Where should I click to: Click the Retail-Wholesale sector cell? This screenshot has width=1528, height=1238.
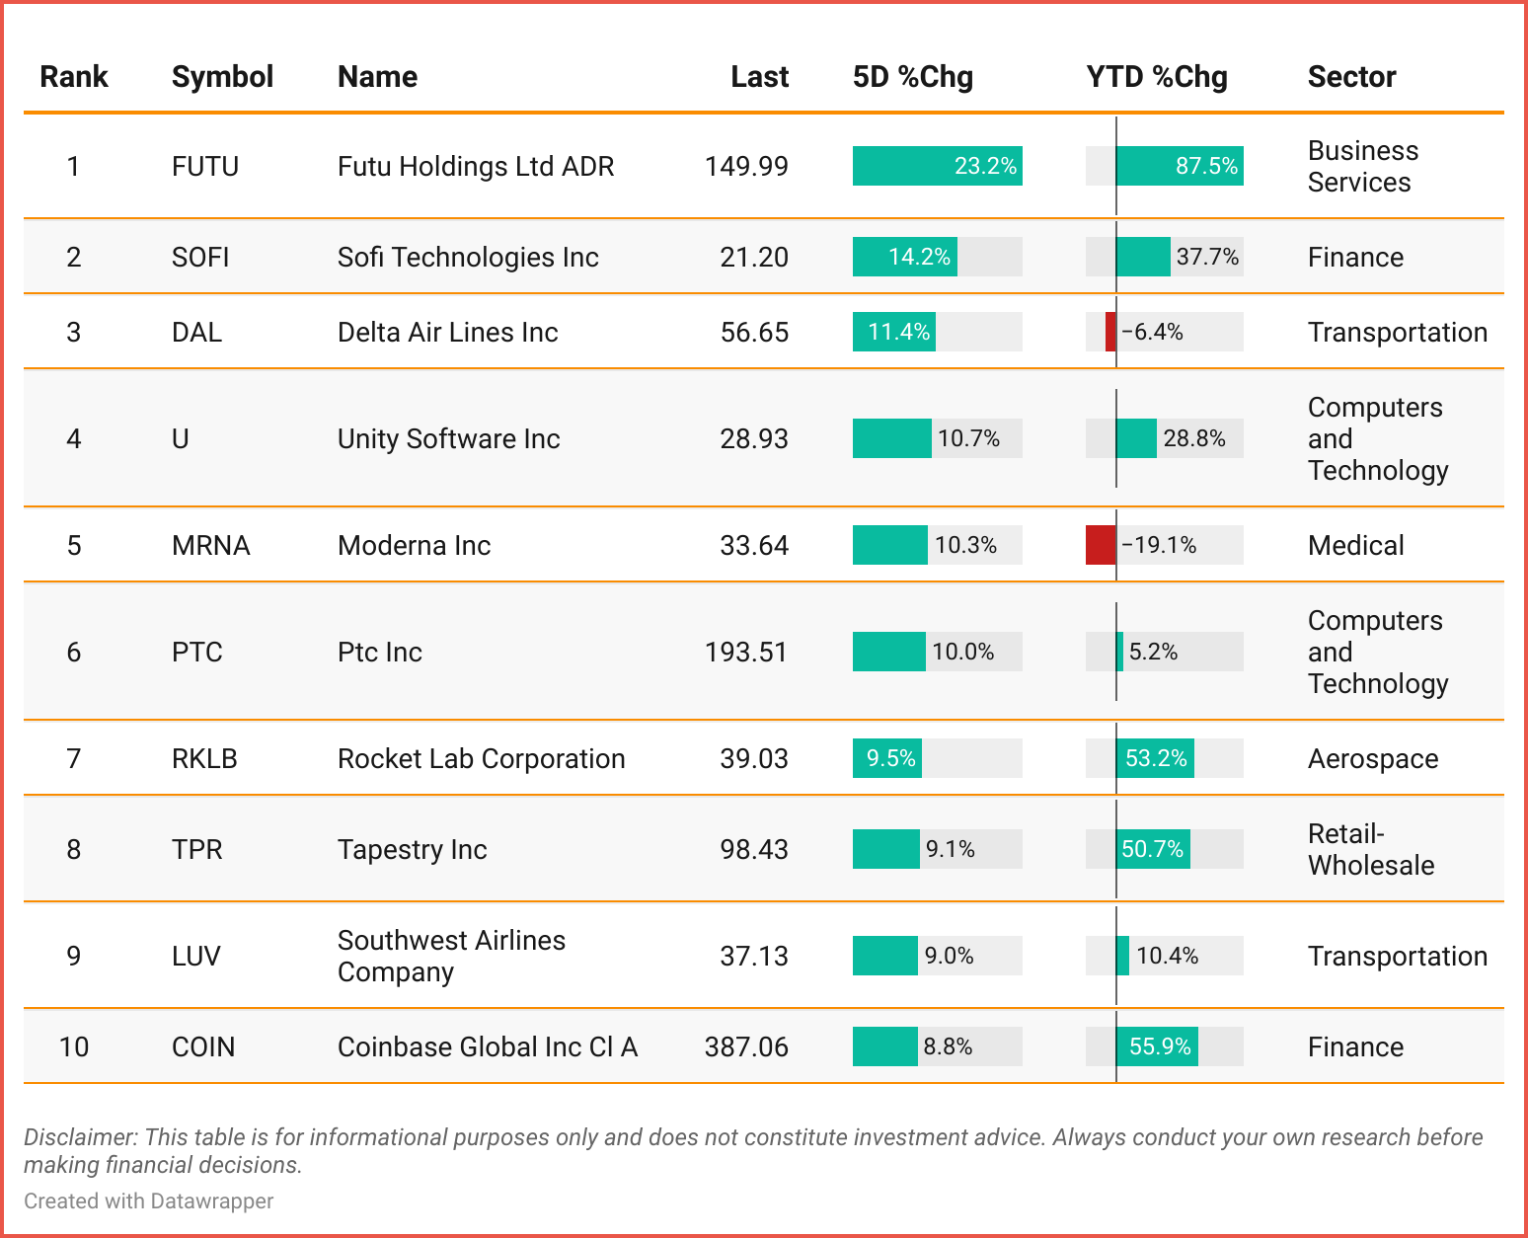1370,849
